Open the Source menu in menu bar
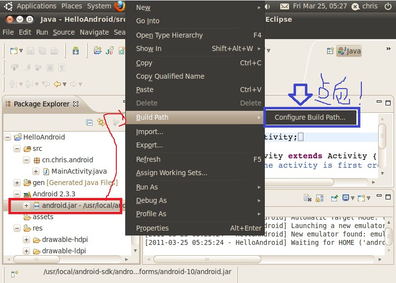Screen dimensions: 396x283 (x=64, y=32)
